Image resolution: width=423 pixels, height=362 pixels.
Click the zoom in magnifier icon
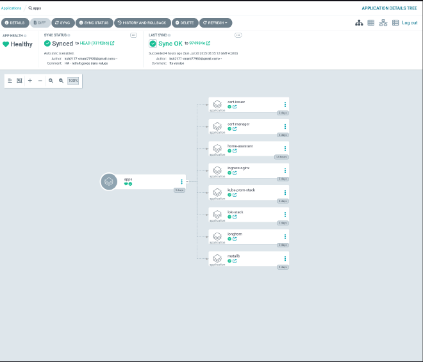[51, 81]
